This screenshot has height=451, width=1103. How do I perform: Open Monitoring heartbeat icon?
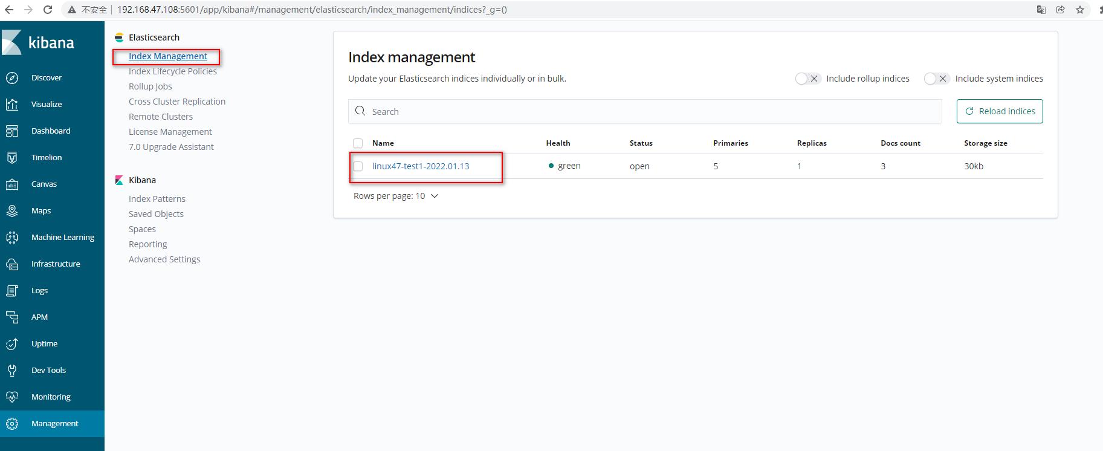click(x=12, y=397)
